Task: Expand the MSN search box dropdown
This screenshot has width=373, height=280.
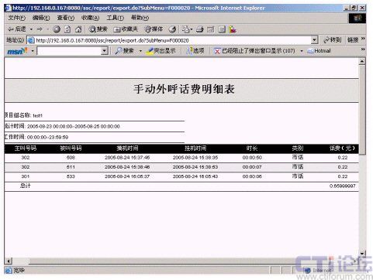Action: [x=104, y=51]
